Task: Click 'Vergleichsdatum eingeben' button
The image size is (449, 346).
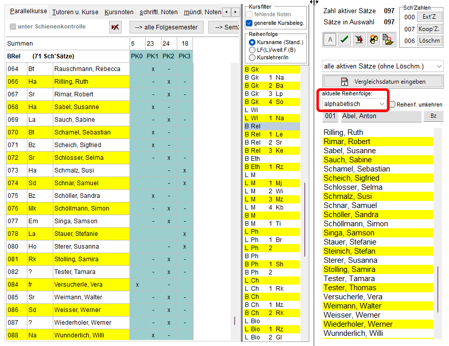Action: [x=382, y=81]
